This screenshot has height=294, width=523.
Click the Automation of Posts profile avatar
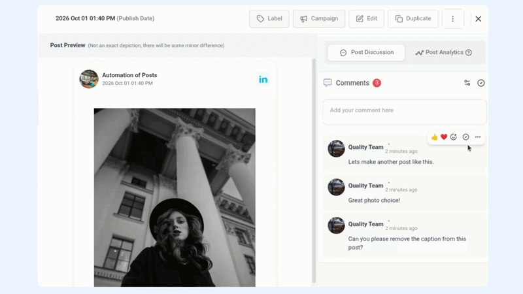coord(89,79)
